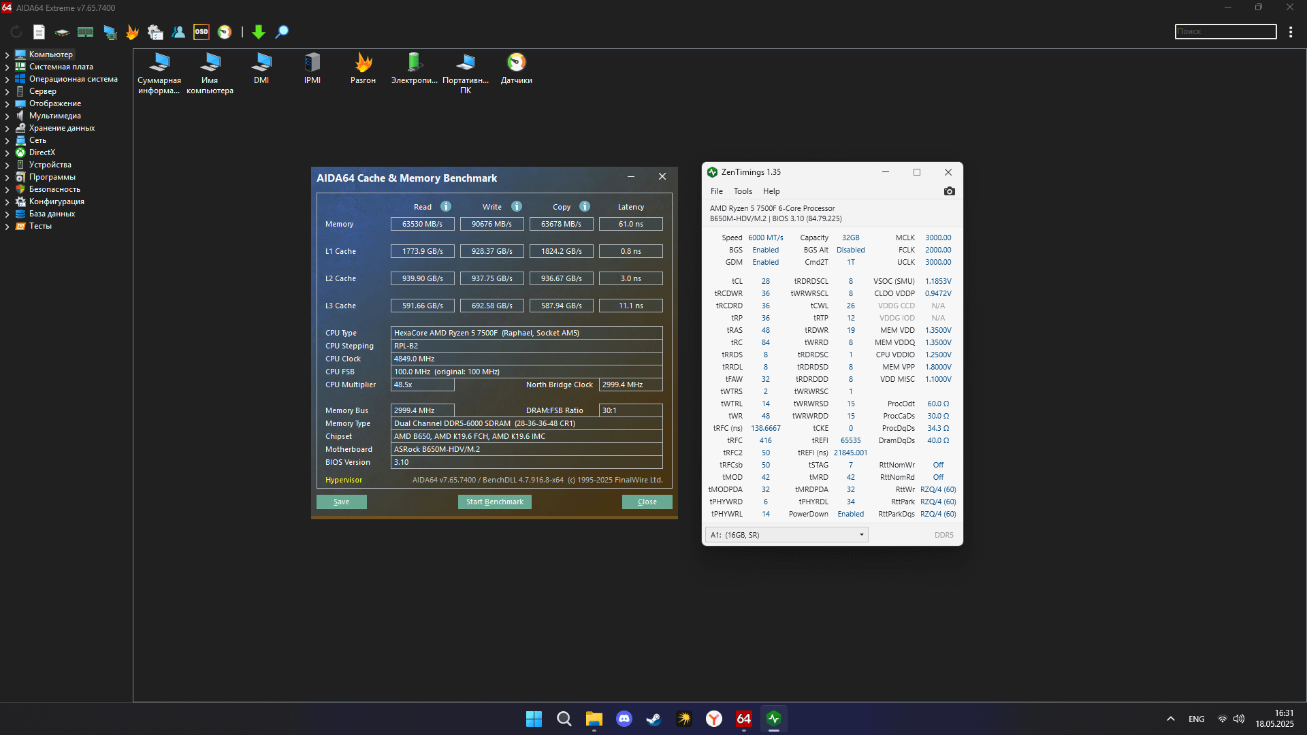The height and width of the screenshot is (735, 1307).
Task: Expand the Компьютер tree node
Action: click(7, 54)
